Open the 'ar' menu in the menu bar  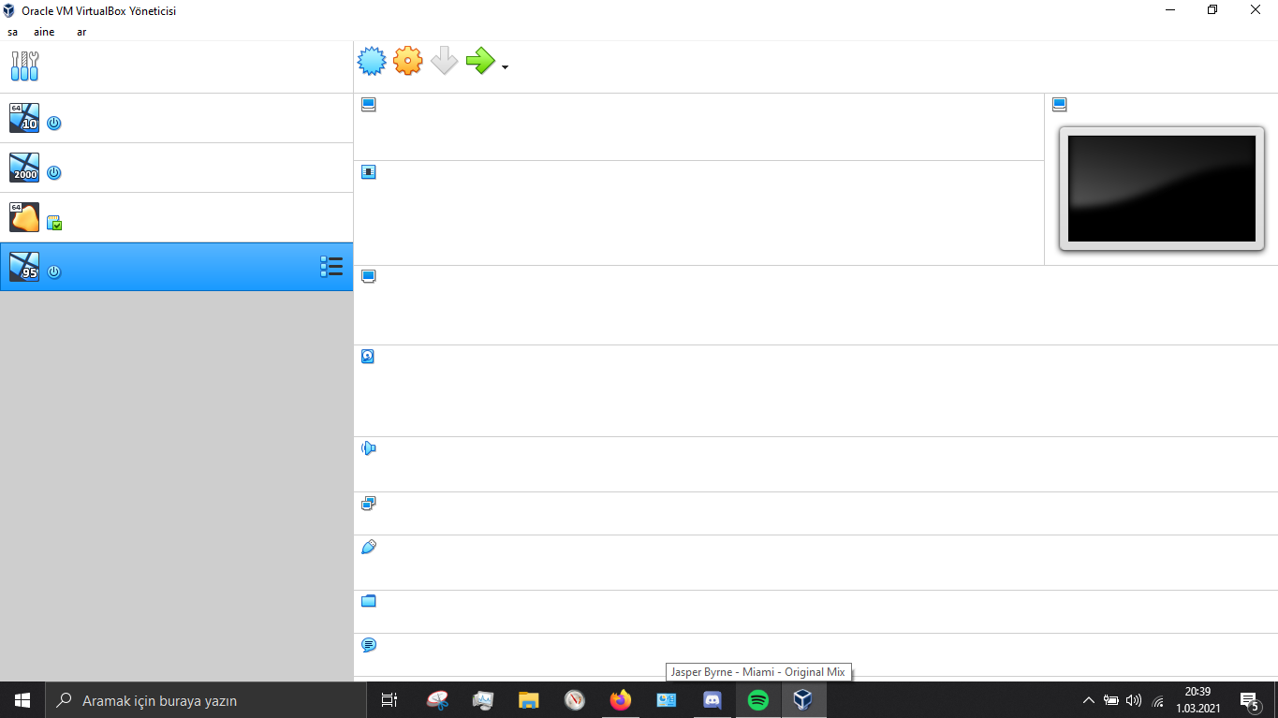81,32
